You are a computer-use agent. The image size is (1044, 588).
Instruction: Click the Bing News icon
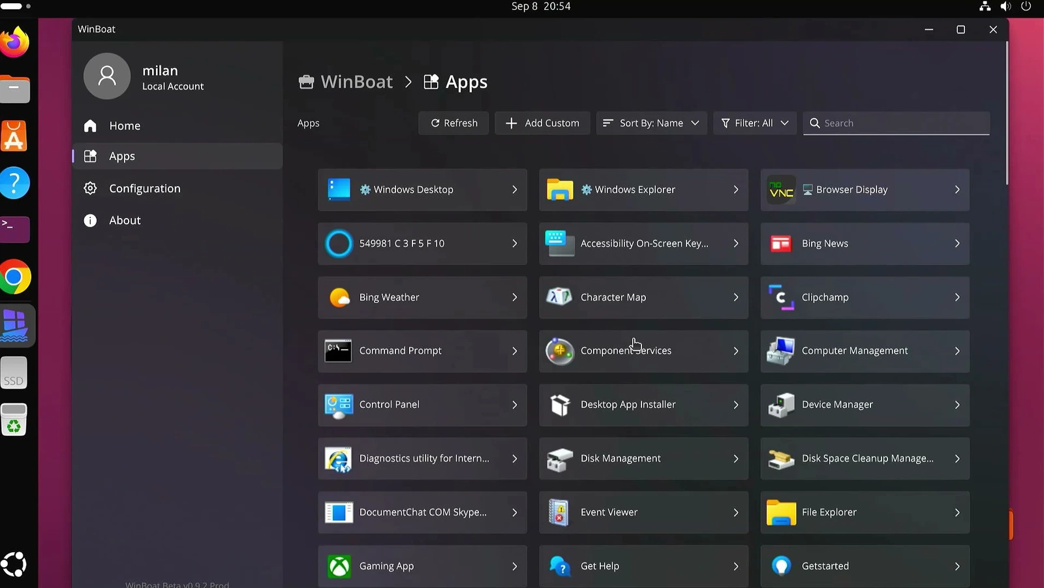point(781,243)
